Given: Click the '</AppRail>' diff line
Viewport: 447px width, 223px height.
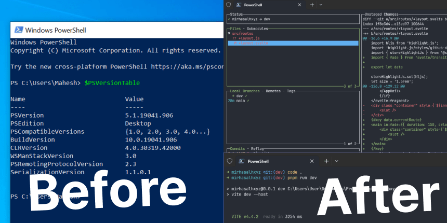Looking at the screenshot, I should click(x=390, y=91).
